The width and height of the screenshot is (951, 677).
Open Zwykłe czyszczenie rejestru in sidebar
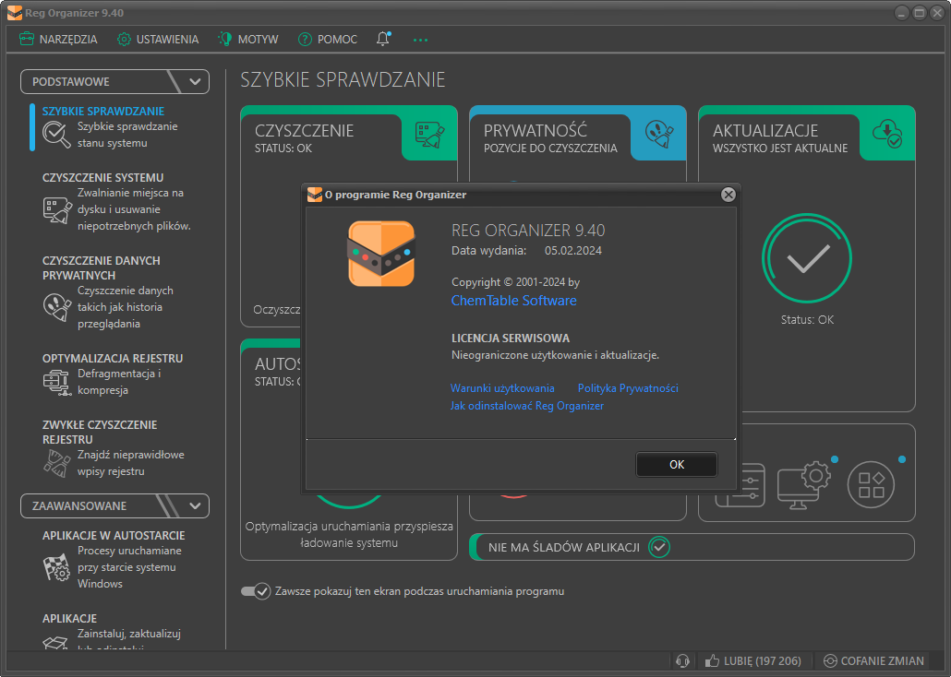[x=100, y=433]
